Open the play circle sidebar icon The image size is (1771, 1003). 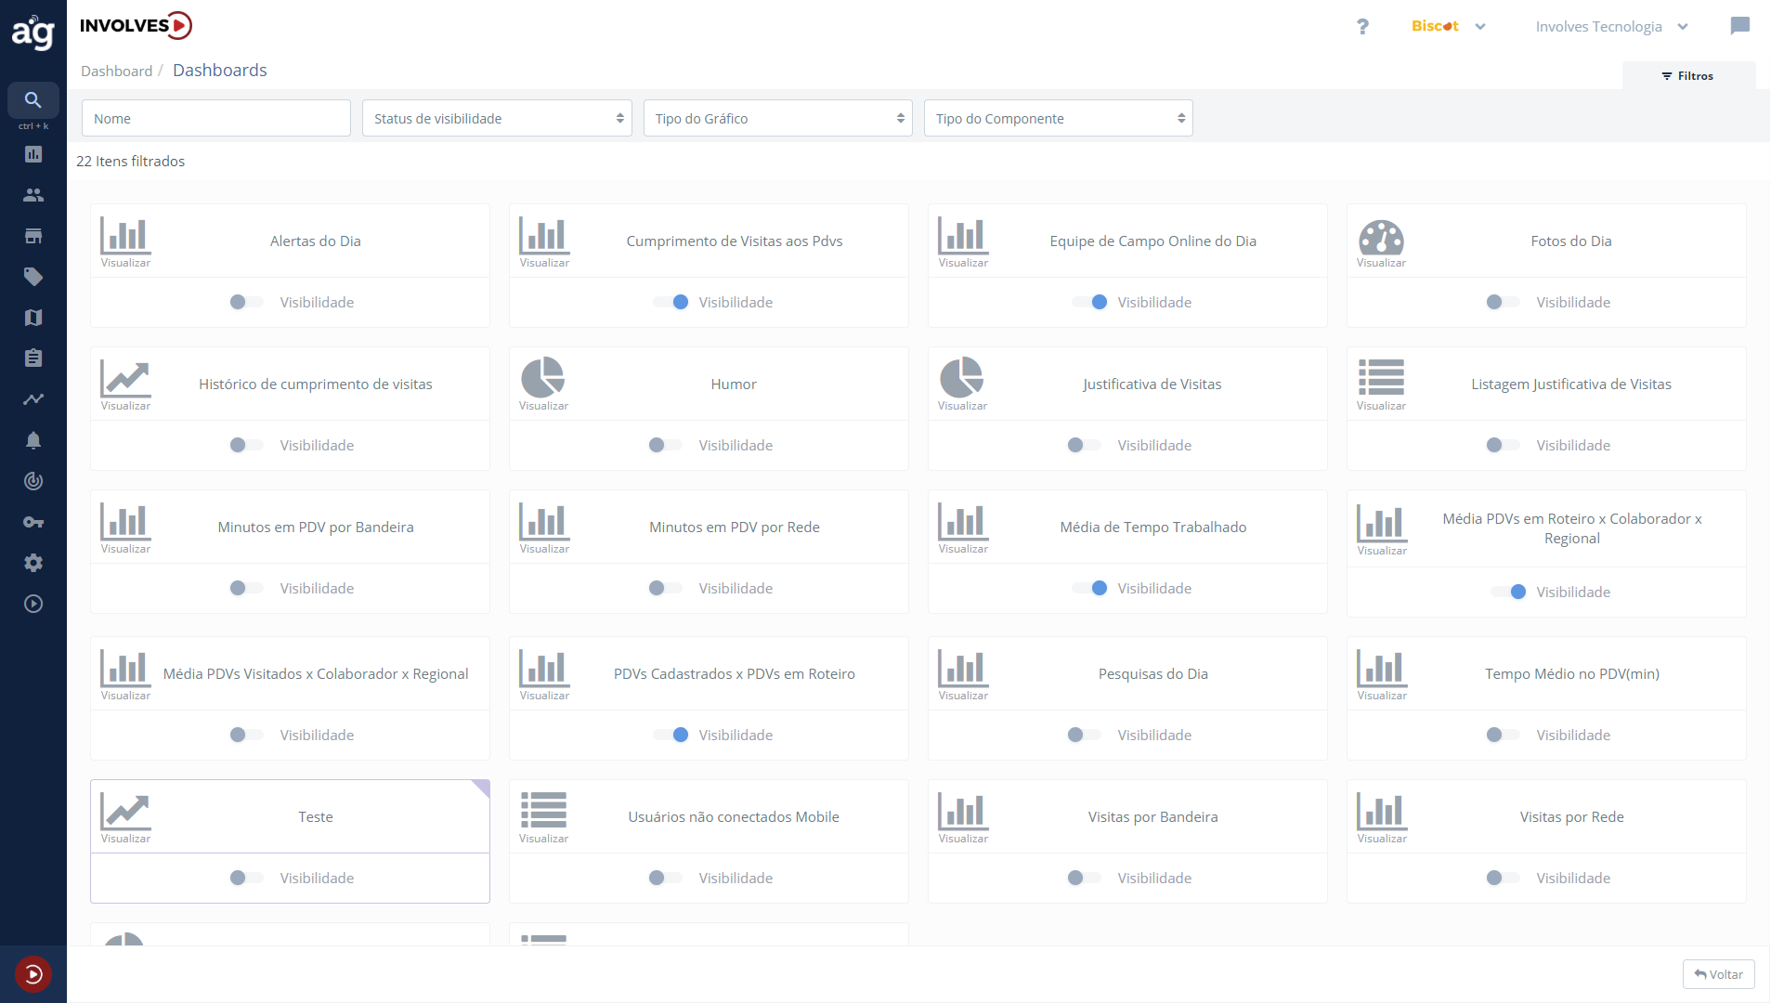click(33, 604)
